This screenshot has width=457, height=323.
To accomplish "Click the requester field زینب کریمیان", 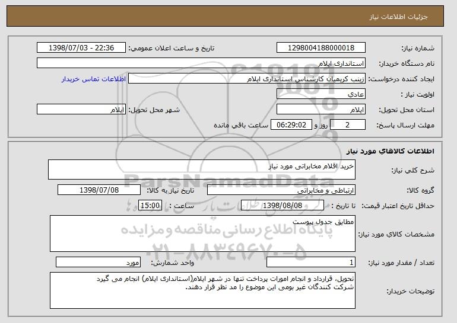I will (x=246, y=79).
